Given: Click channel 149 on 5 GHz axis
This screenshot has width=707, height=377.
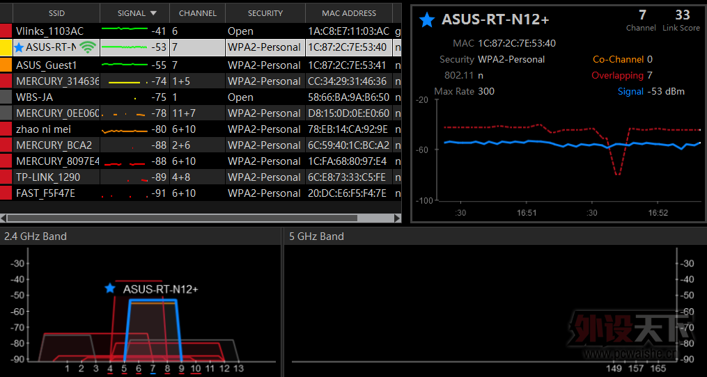Looking at the screenshot, I should (614, 369).
